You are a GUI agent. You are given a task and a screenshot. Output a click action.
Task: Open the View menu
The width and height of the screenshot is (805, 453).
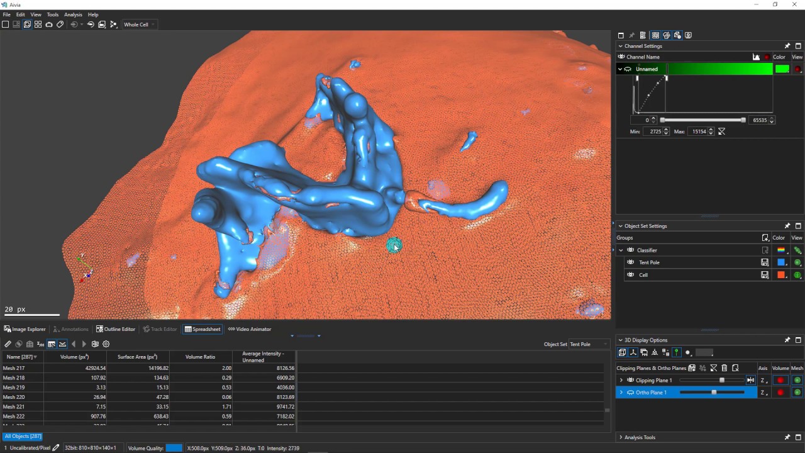click(36, 14)
